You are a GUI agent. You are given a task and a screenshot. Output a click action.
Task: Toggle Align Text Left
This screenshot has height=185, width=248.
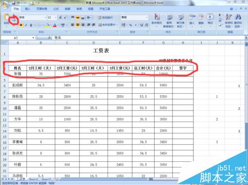pyautogui.click(x=73, y=25)
